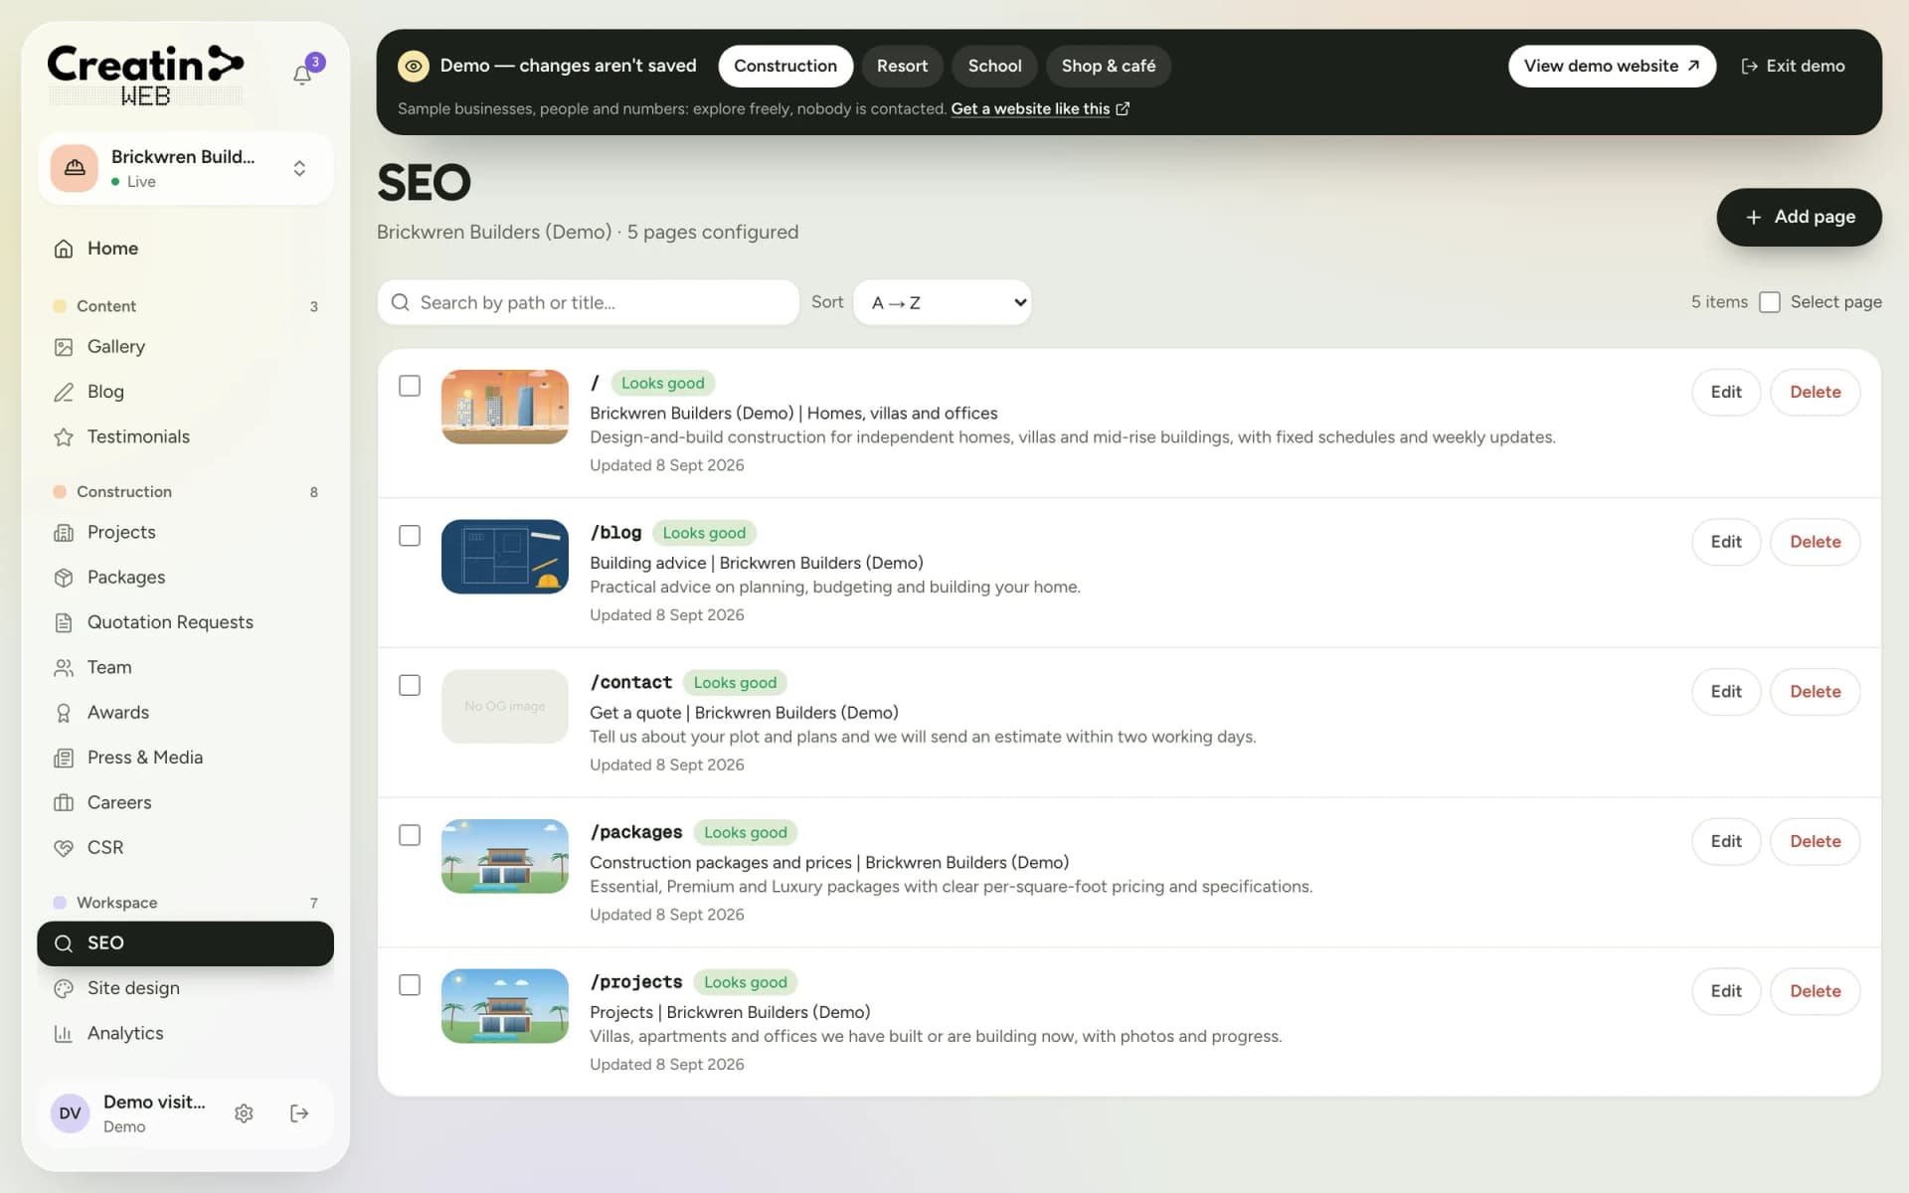
Task: Click the Press & Media newspaper icon
Action: [x=64, y=758]
